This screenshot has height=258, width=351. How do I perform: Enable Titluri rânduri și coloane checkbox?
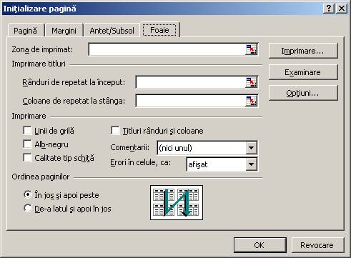point(115,131)
